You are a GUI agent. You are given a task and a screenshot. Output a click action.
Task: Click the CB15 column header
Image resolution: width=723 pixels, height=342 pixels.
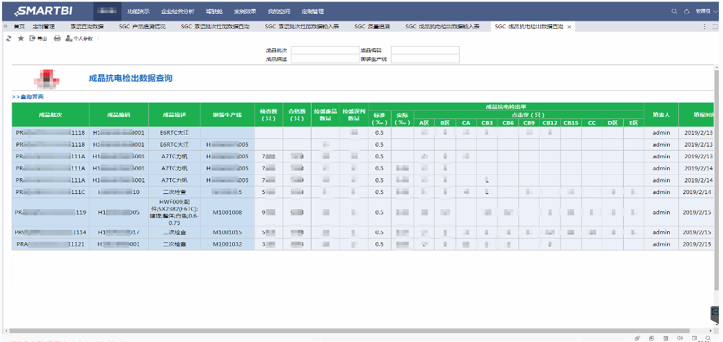[571, 123]
